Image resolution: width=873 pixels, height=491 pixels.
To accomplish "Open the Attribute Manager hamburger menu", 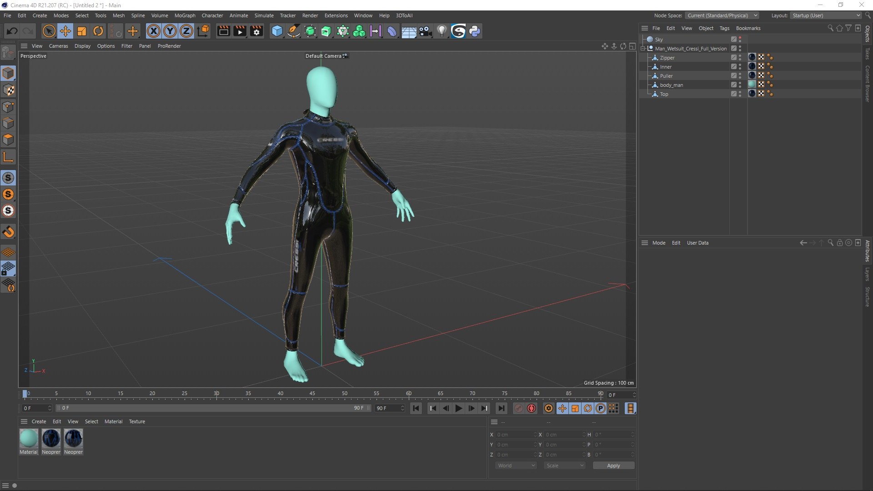I will (x=644, y=243).
